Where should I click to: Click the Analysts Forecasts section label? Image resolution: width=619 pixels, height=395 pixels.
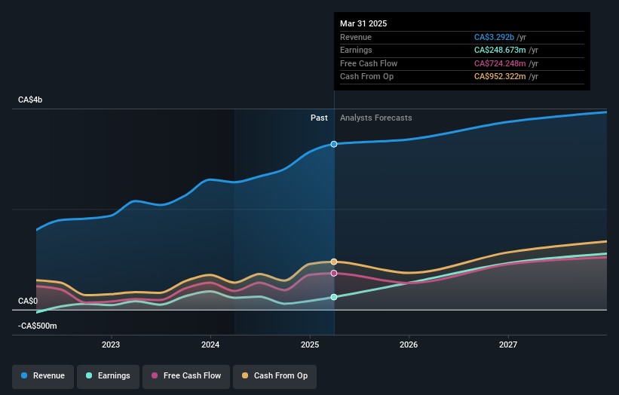375,118
